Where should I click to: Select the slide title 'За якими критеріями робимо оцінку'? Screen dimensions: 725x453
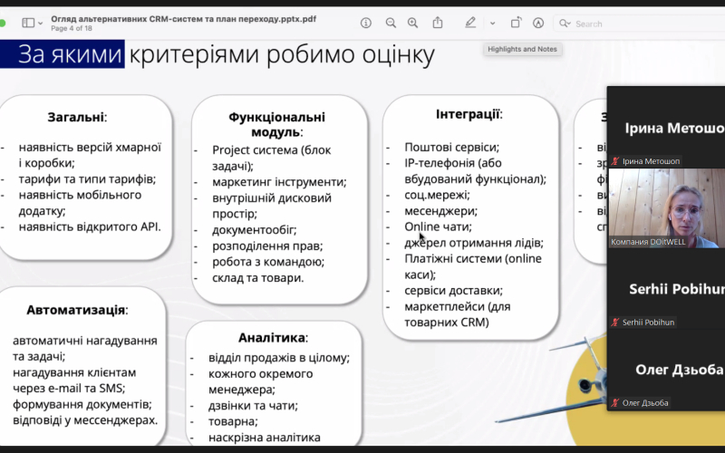226,54
